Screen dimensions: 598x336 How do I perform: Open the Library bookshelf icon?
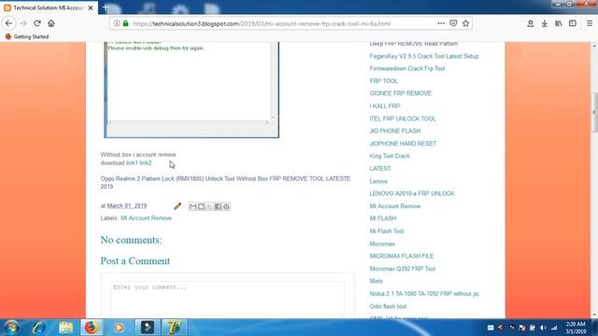click(559, 23)
